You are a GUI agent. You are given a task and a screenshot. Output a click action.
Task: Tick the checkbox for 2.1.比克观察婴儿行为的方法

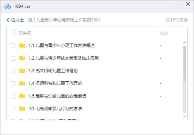[x=13, y=109]
